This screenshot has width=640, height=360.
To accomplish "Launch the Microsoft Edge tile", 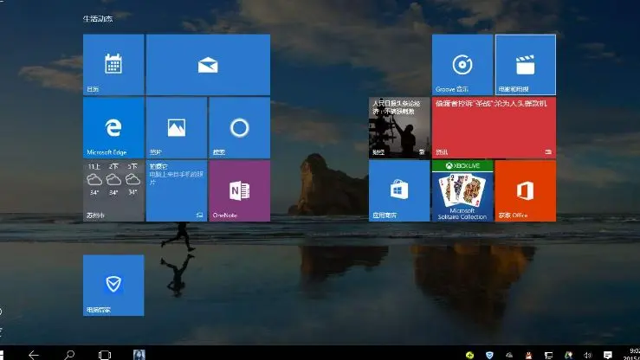I will tap(113, 127).
